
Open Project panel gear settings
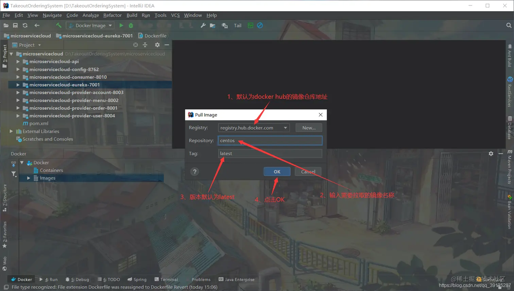(157, 45)
